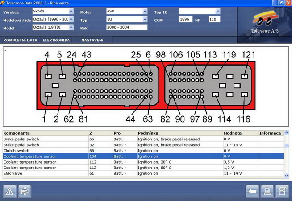Select the EGR valve row
292x201 pixels.
(143, 173)
